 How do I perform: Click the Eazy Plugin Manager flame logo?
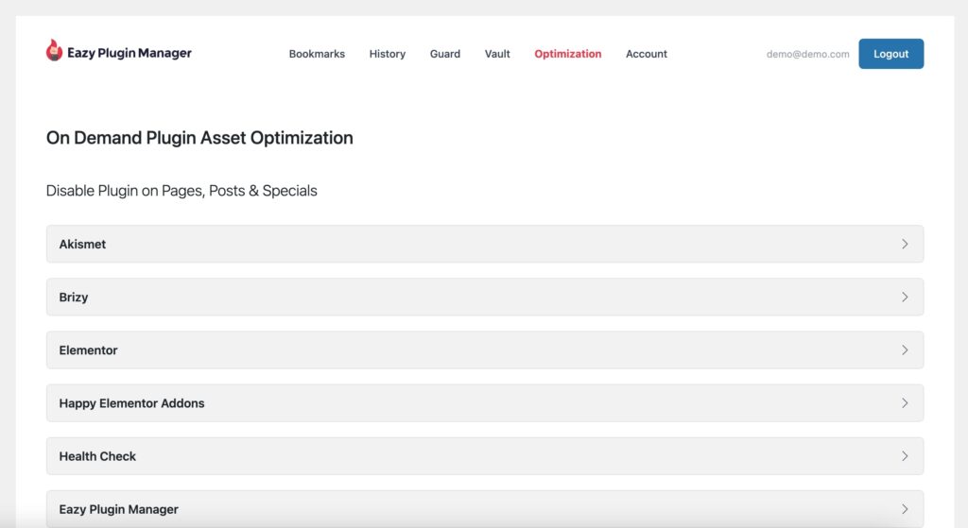tap(54, 51)
